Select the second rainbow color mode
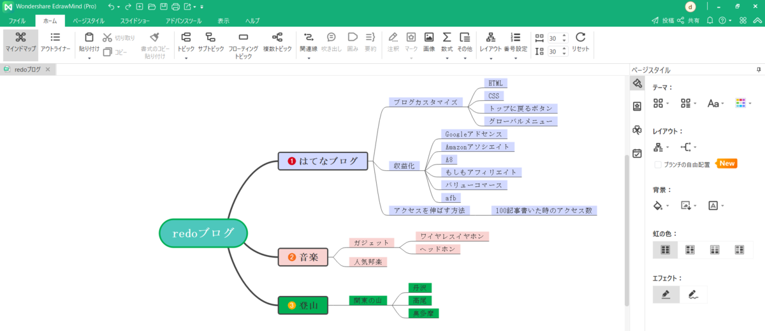The image size is (765, 331). click(690, 249)
